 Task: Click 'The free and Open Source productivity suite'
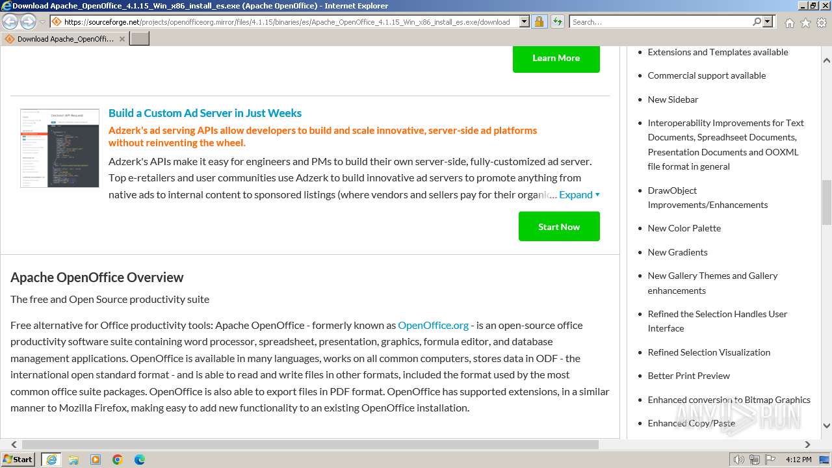(110, 299)
